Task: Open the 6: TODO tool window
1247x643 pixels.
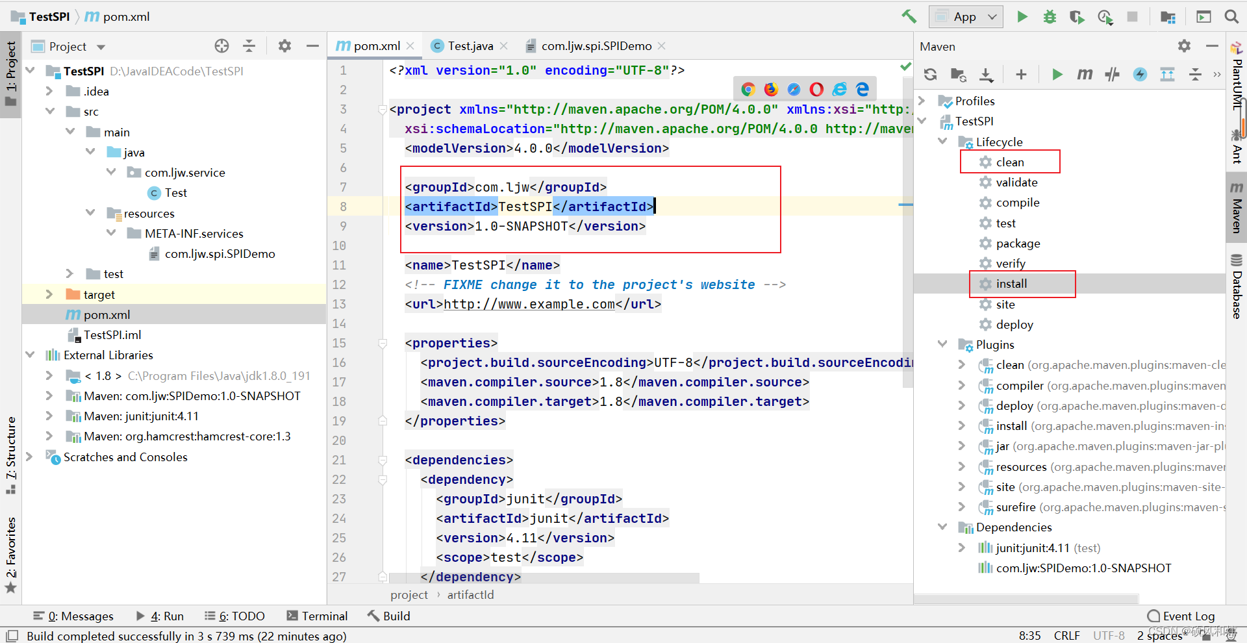Action: click(x=234, y=616)
